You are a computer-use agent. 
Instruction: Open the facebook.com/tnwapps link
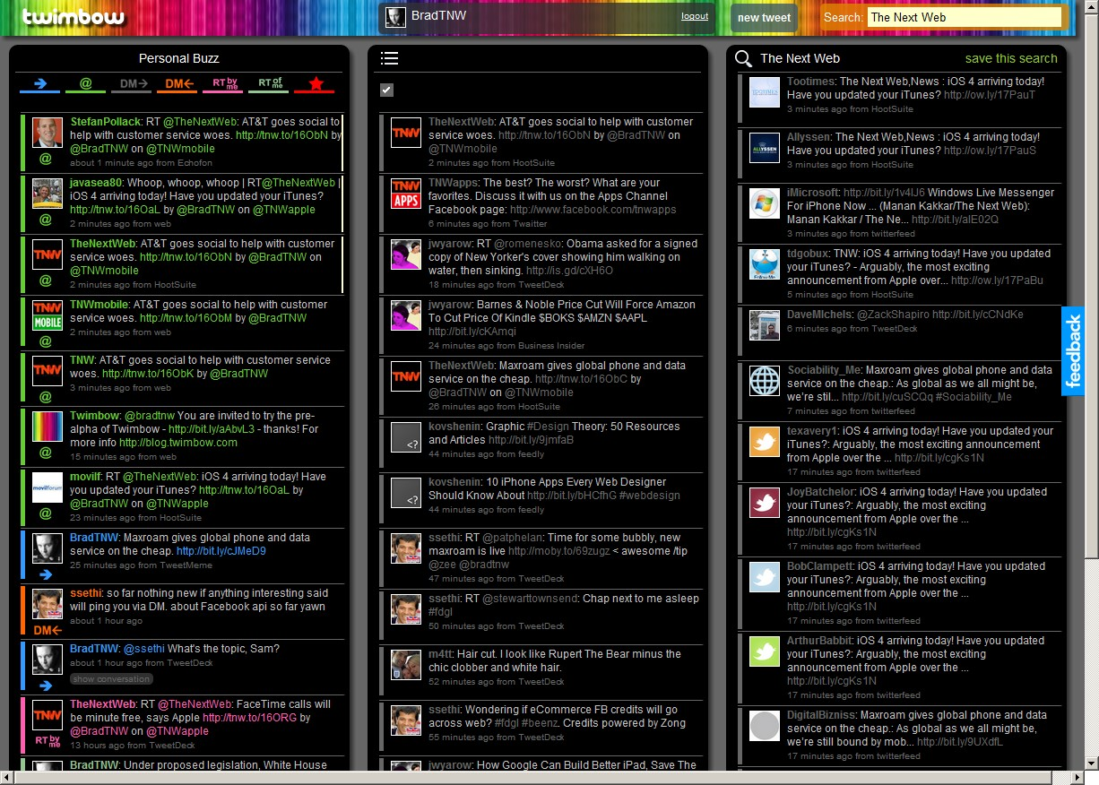(x=593, y=210)
